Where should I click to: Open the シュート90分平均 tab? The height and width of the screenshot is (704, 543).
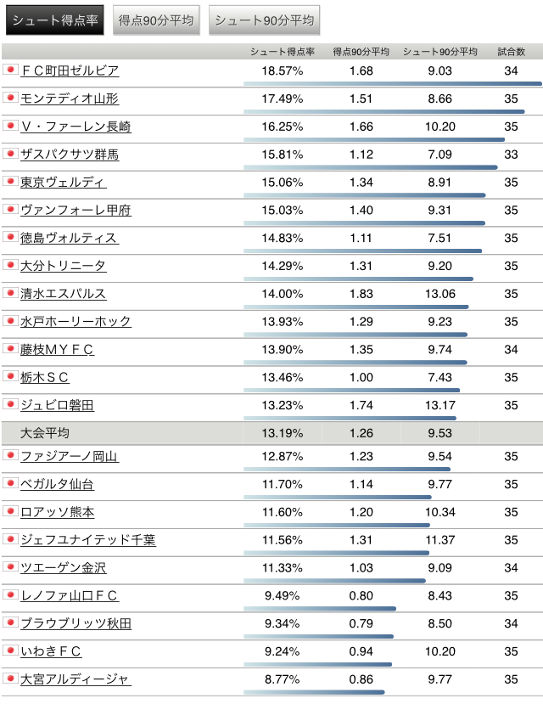point(264,20)
